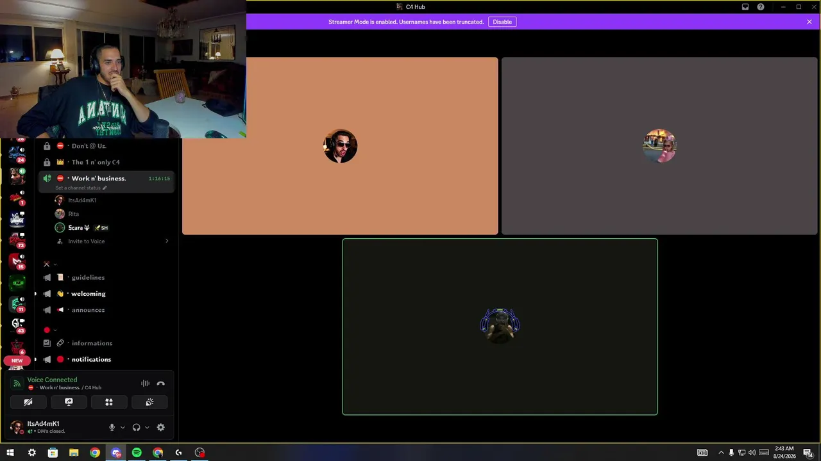Open the Help question mark icon
821x461 pixels.
click(x=761, y=7)
